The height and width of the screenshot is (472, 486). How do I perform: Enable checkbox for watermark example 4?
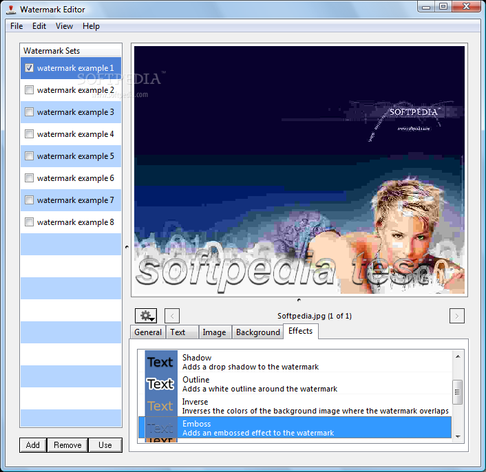coord(29,133)
